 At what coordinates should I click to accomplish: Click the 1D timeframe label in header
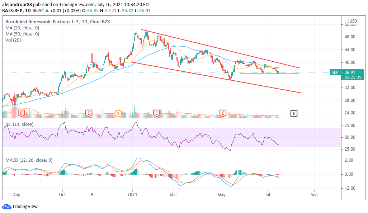click(28, 10)
